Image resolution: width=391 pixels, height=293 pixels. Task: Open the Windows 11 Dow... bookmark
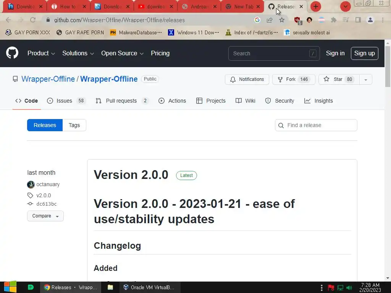point(194,32)
